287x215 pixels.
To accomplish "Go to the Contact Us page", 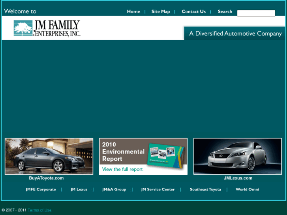I will (x=194, y=11).
